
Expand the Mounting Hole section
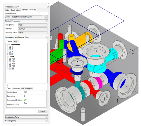pyautogui.click(x=46, y=121)
